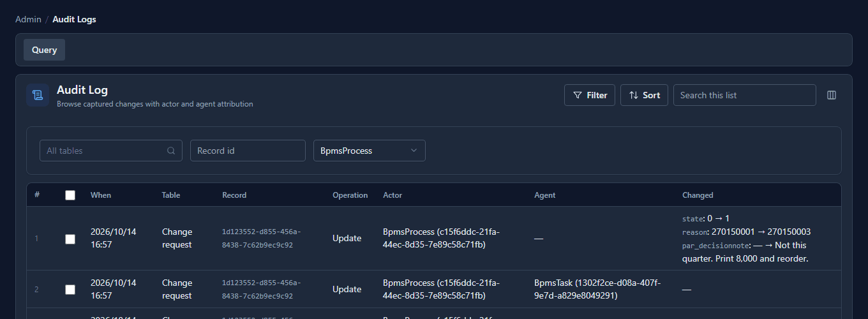The image size is (868, 319).
Task: Focus the Search this list field
Action: pyautogui.click(x=744, y=95)
